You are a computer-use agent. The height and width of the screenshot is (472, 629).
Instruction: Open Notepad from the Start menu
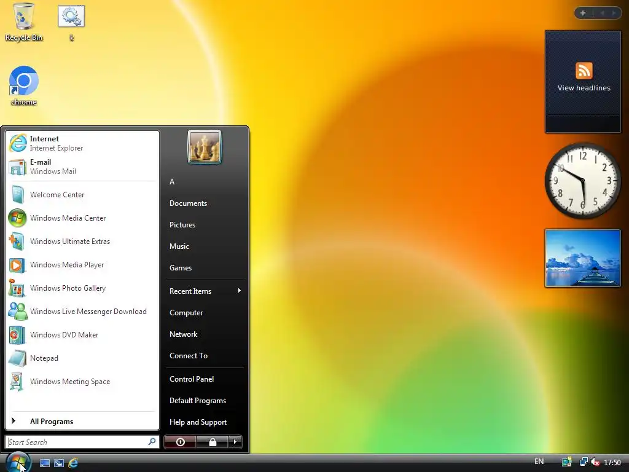click(82, 358)
